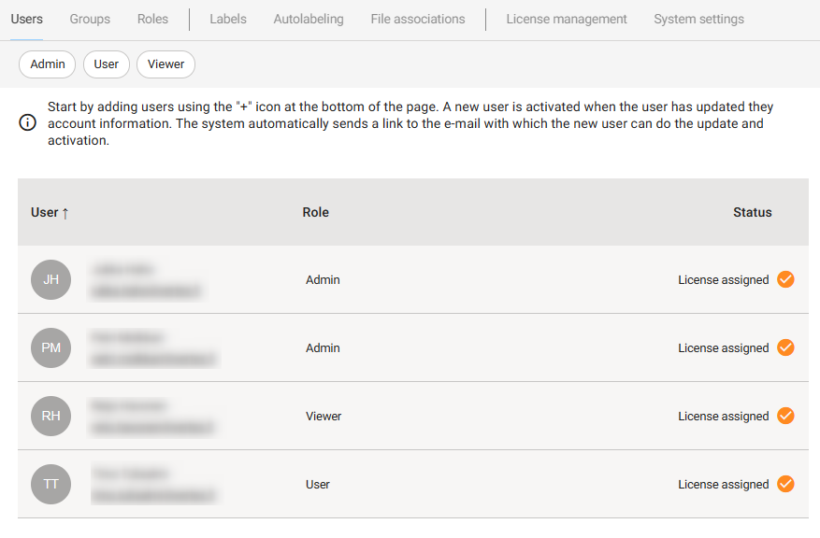Go to the System settings tab
Screen dimensions: 820x538
698,19
